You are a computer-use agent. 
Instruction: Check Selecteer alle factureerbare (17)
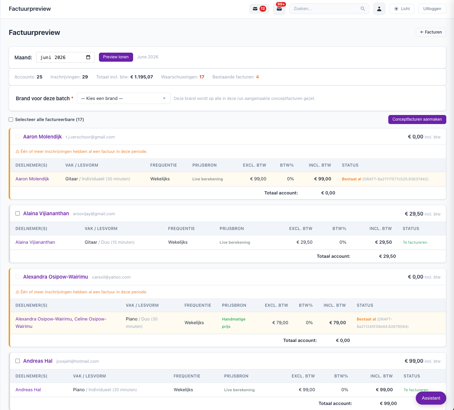(x=11, y=119)
